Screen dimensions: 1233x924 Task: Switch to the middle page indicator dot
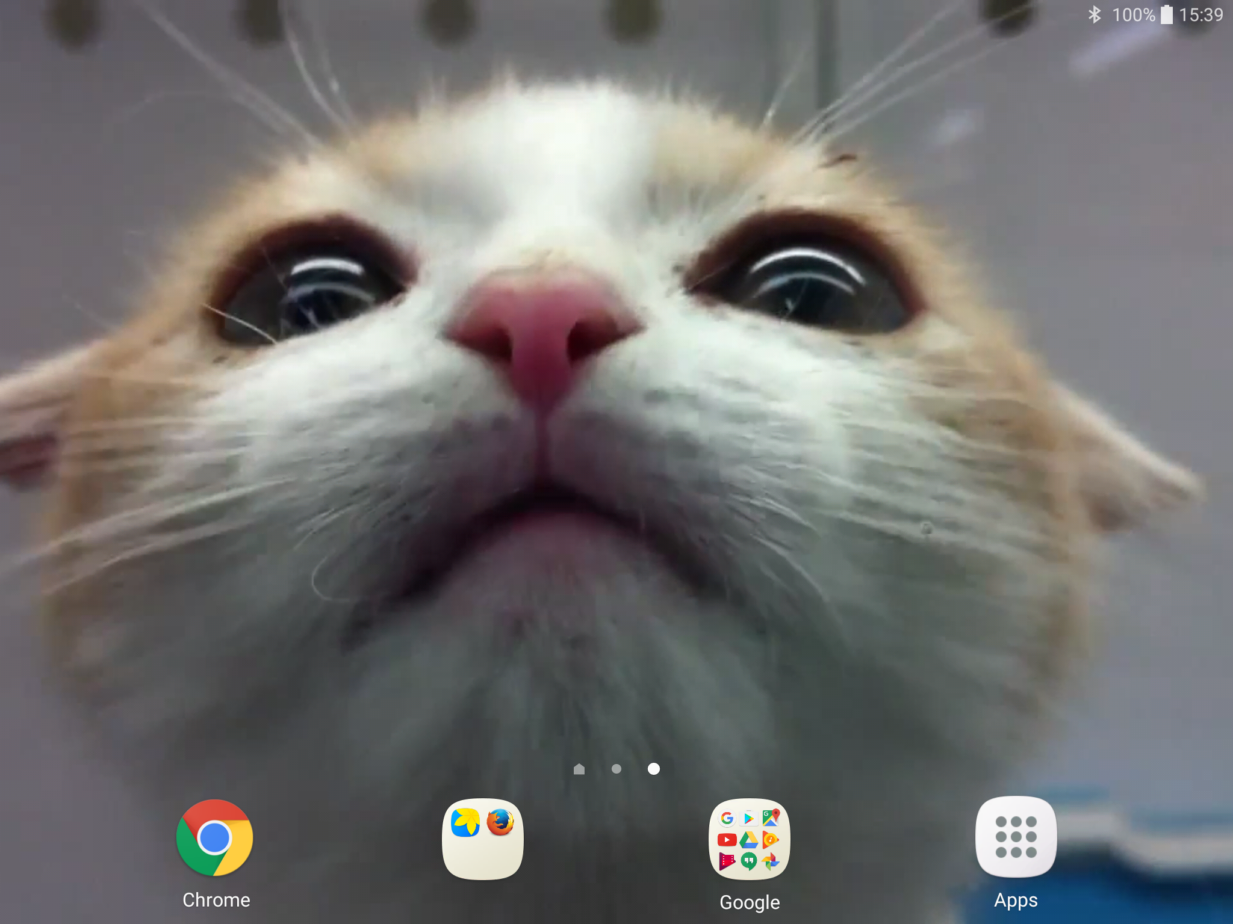click(x=616, y=769)
